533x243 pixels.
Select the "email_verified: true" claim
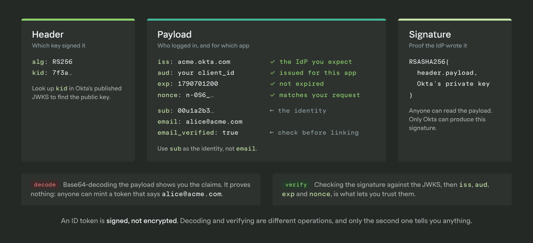coord(198,133)
